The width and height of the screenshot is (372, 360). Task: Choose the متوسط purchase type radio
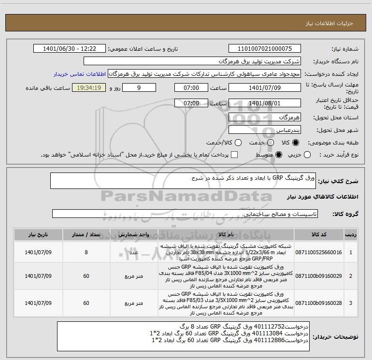[x=279, y=155]
